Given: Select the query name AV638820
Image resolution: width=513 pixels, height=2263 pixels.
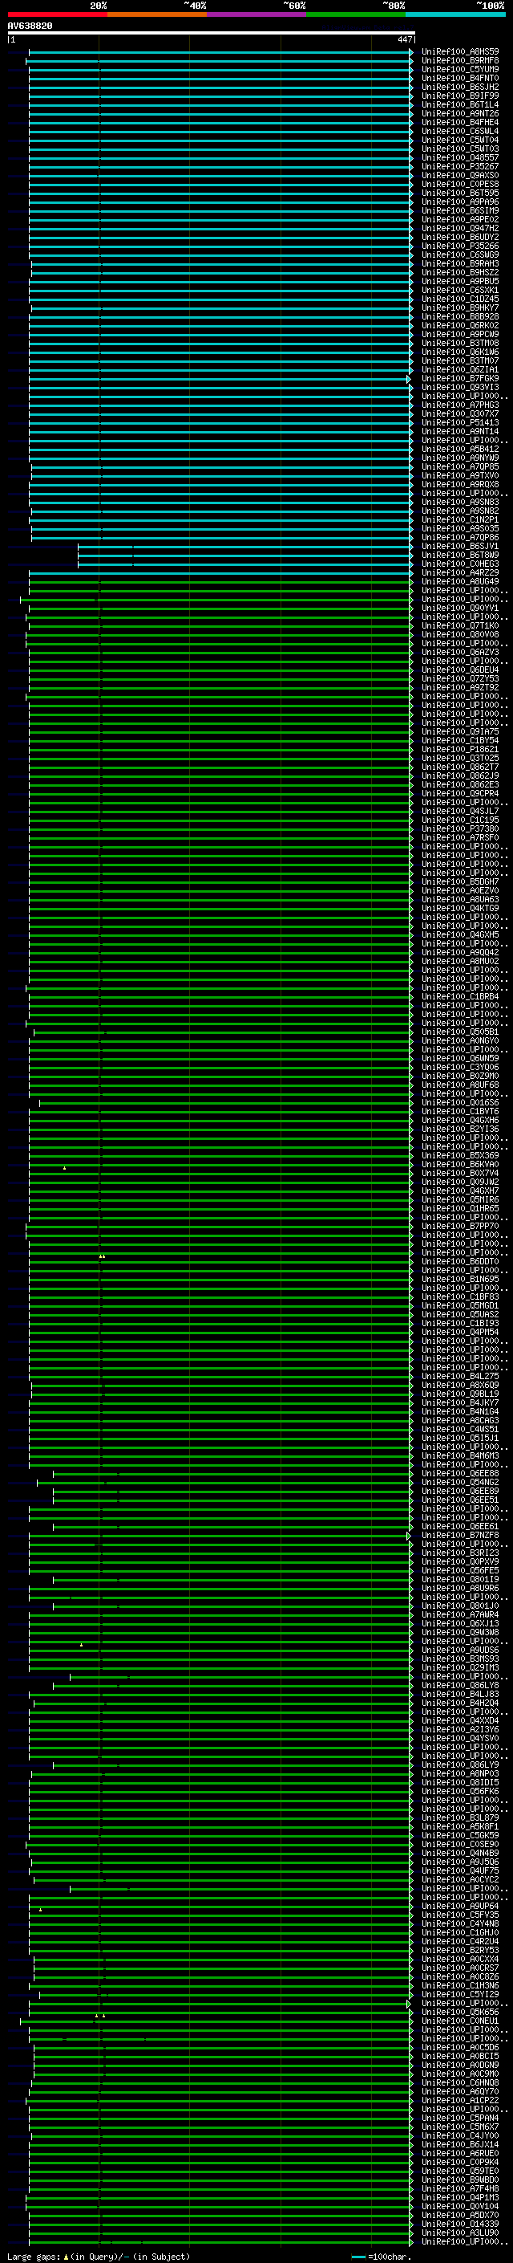Looking at the screenshot, I should pyautogui.click(x=30, y=26).
